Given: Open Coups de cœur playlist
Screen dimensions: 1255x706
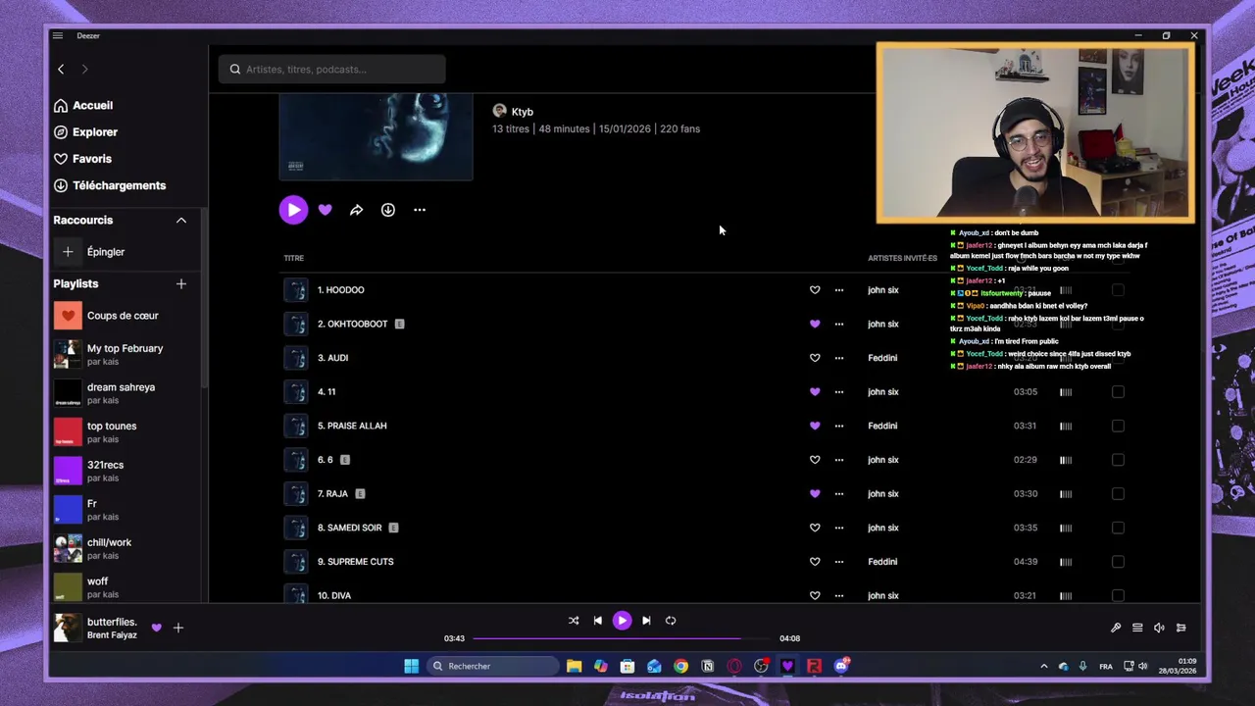Looking at the screenshot, I should [x=123, y=316].
